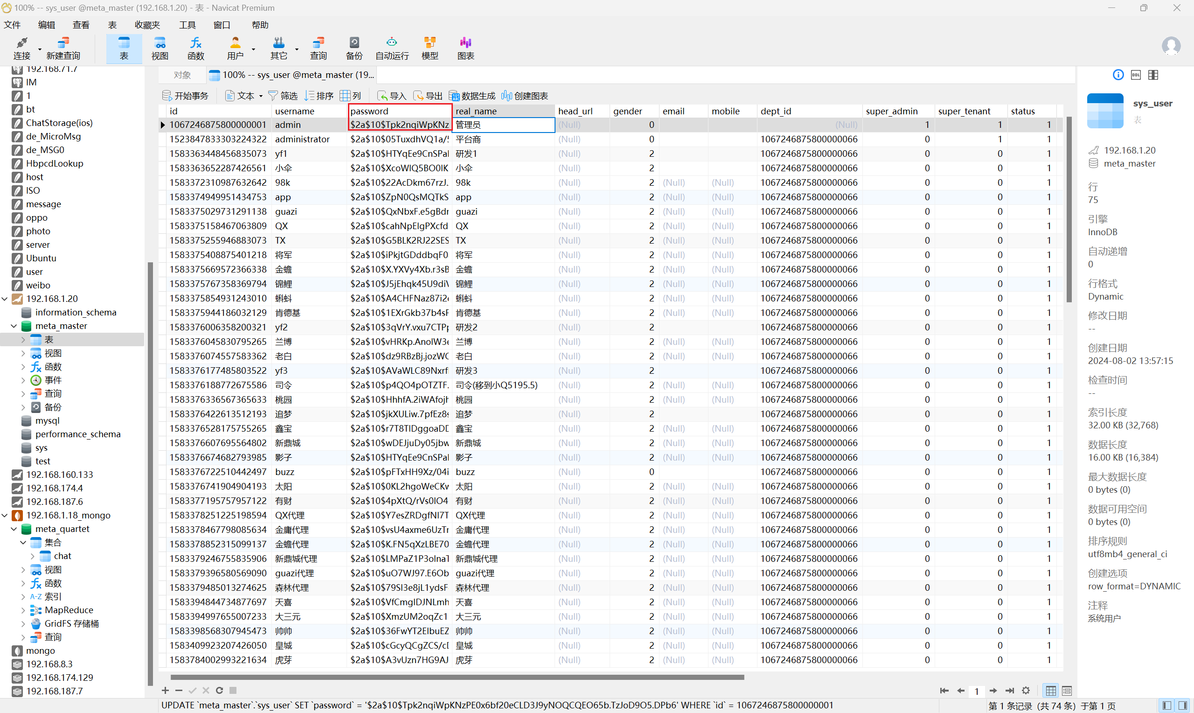Show the DDL pane icon
This screenshot has width=1194, height=713.
[1136, 75]
